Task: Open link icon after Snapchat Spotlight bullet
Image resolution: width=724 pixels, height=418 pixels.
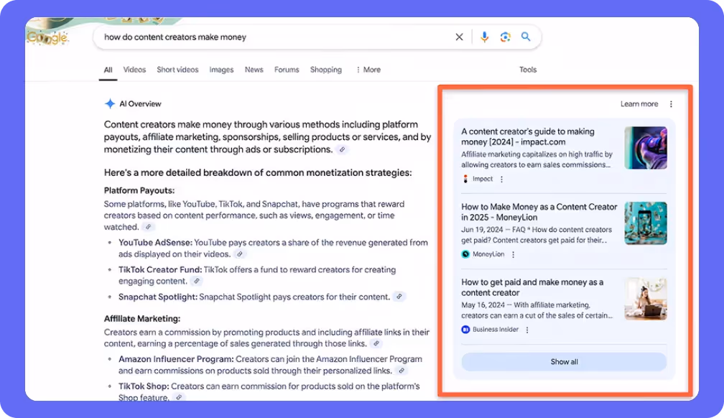Action: pos(399,297)
